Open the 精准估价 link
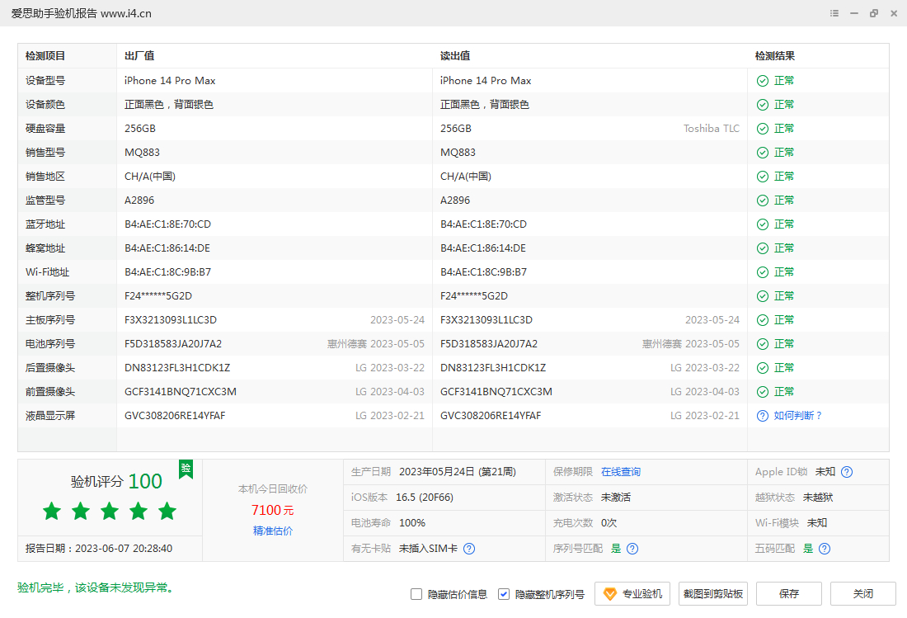The image size is (907, 618). (x=273, y=531)
